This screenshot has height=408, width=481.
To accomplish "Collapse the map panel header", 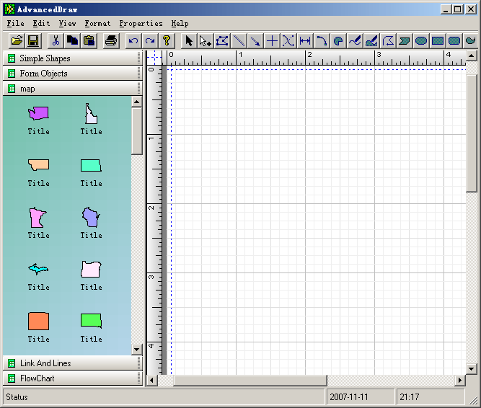I will click(x=73, y=89).
